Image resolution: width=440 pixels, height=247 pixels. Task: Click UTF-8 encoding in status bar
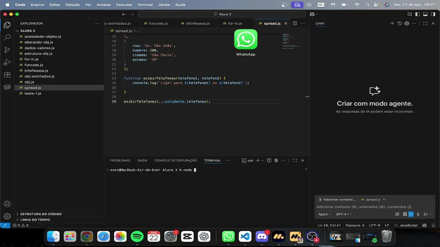[374, 225]
